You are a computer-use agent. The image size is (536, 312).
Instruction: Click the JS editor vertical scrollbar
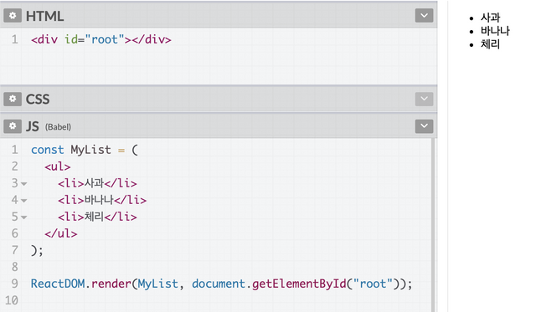(x=434, y=225)
